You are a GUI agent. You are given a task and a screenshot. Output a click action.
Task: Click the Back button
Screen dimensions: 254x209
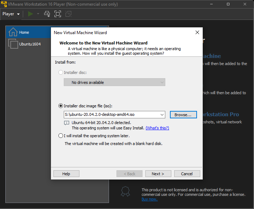point(129,174)
